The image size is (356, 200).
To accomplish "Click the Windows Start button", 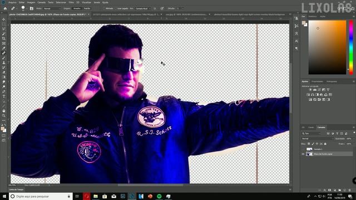I will click(4, 196).
